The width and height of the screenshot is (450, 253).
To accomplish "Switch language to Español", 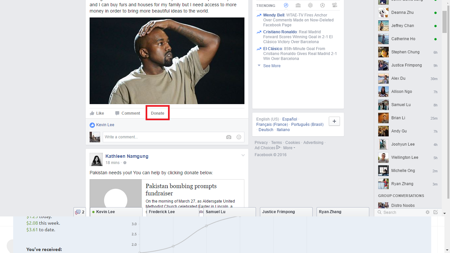I will (x=290, y=119).
